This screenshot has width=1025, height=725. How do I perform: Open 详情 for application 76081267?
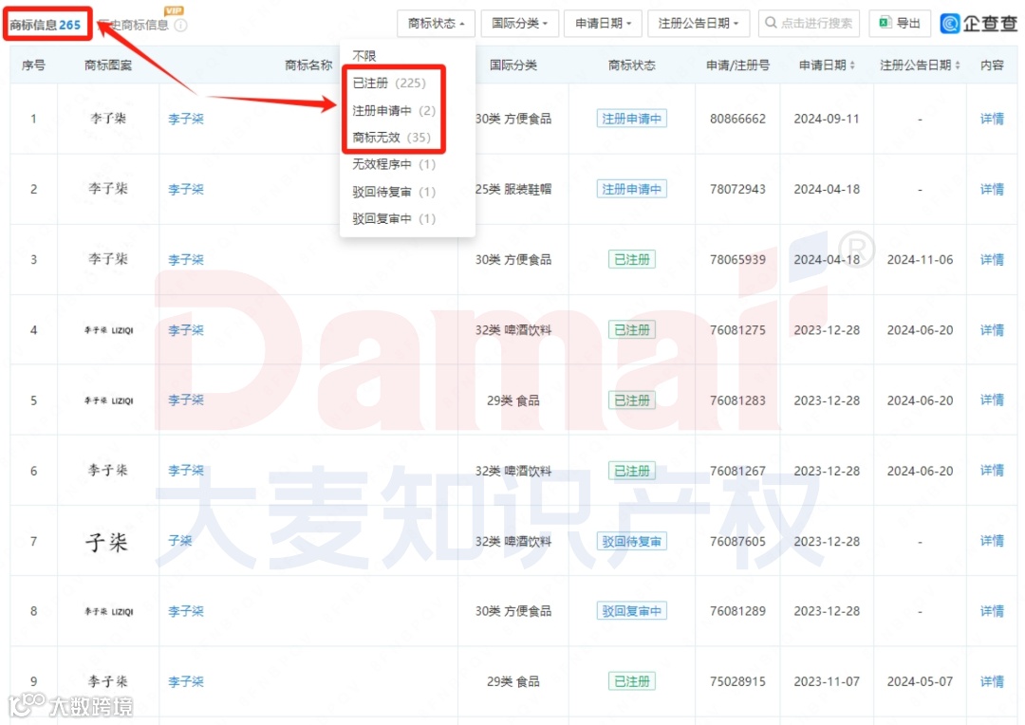tap(992, 471)
